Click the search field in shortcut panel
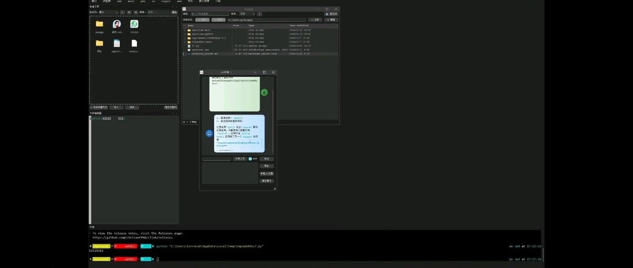The height and width of the screenshot is (268, 633). [157, 12]
